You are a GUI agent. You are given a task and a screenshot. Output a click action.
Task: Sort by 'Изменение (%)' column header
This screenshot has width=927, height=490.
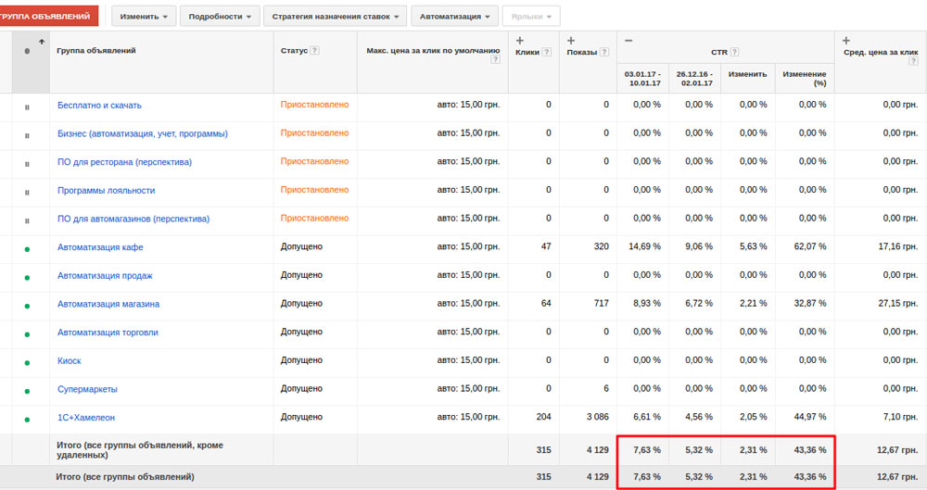click(x=804, y=79)
